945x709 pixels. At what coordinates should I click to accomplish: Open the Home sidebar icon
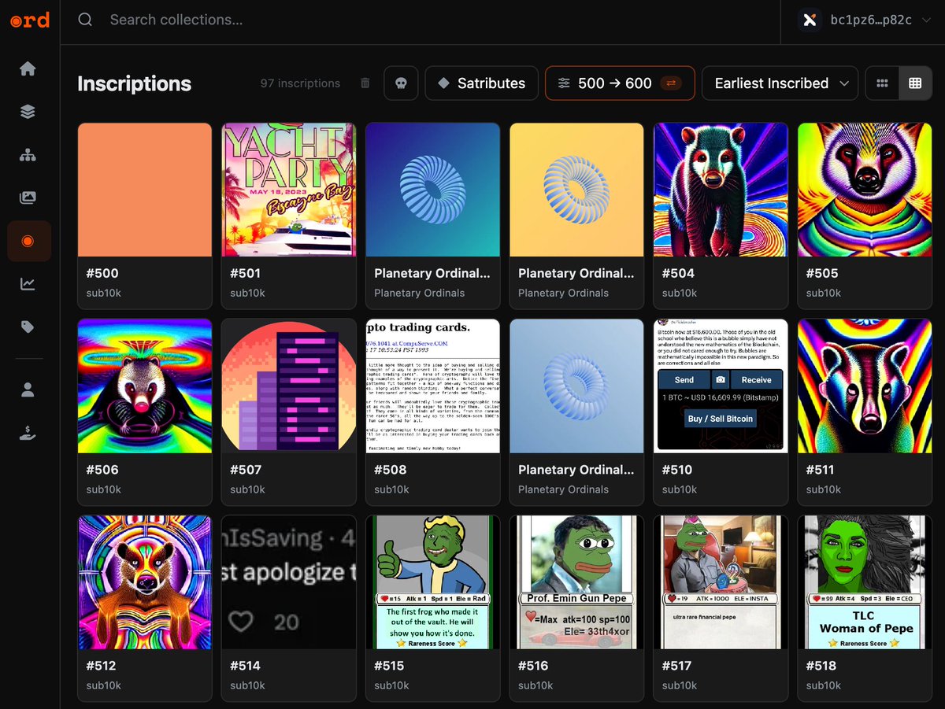point(28,69)
